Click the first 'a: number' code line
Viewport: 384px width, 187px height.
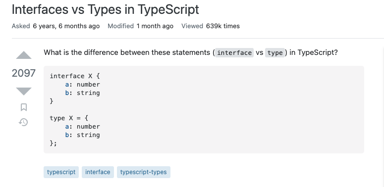pyautogui.click(x=82, y=85)
